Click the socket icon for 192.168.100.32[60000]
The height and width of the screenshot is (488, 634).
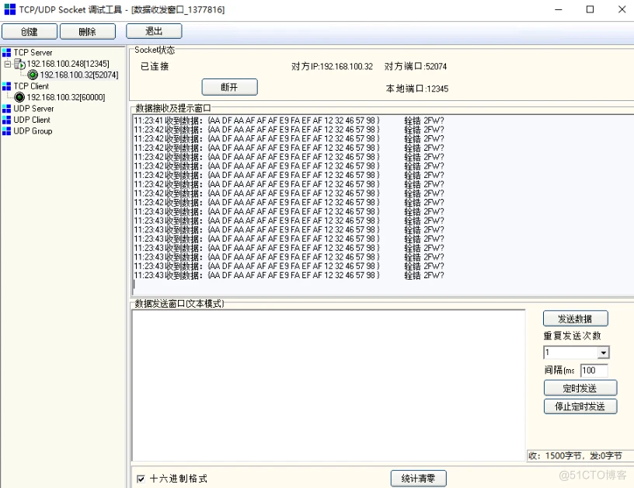click(x=20, y=97)
